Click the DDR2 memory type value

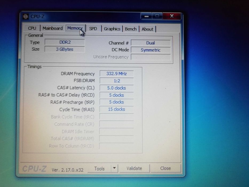point(65,42)
